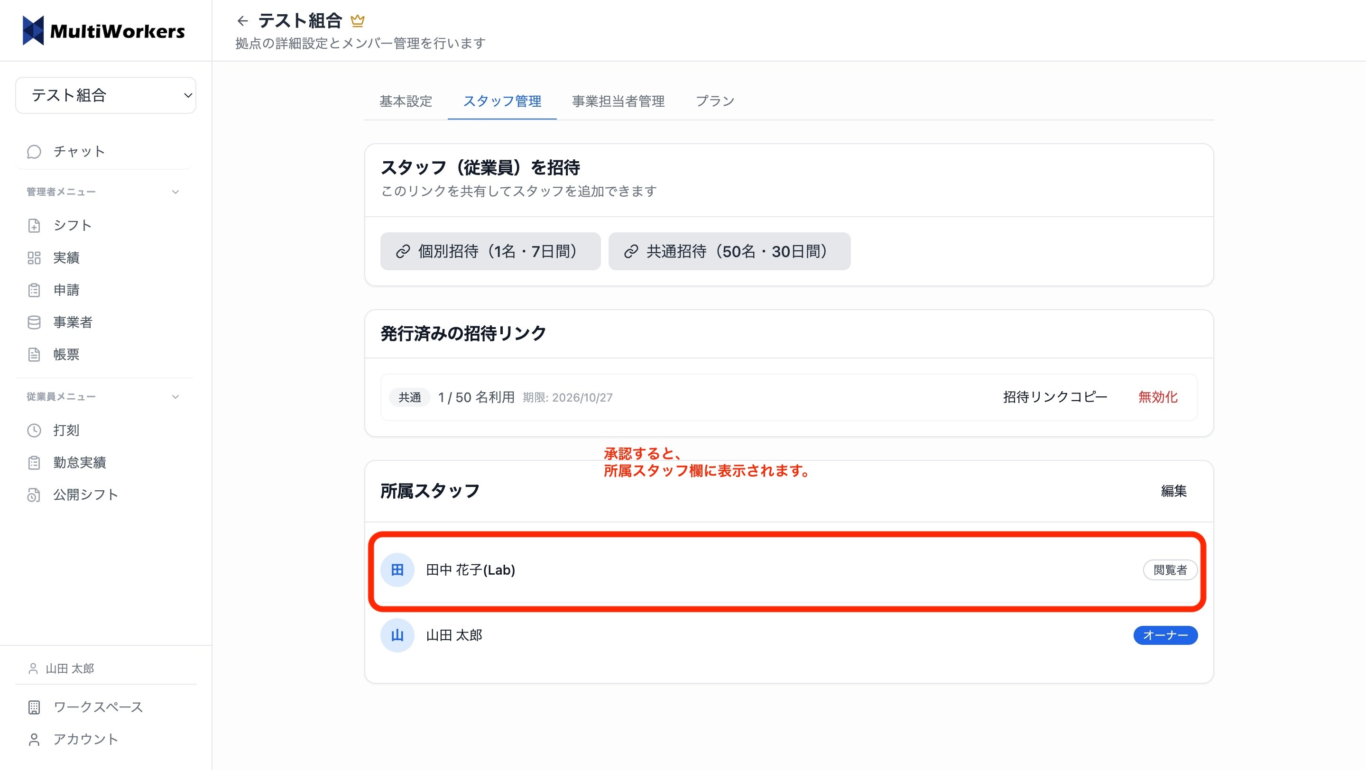Click the 共通 tag on the invite link

point(410,397)
